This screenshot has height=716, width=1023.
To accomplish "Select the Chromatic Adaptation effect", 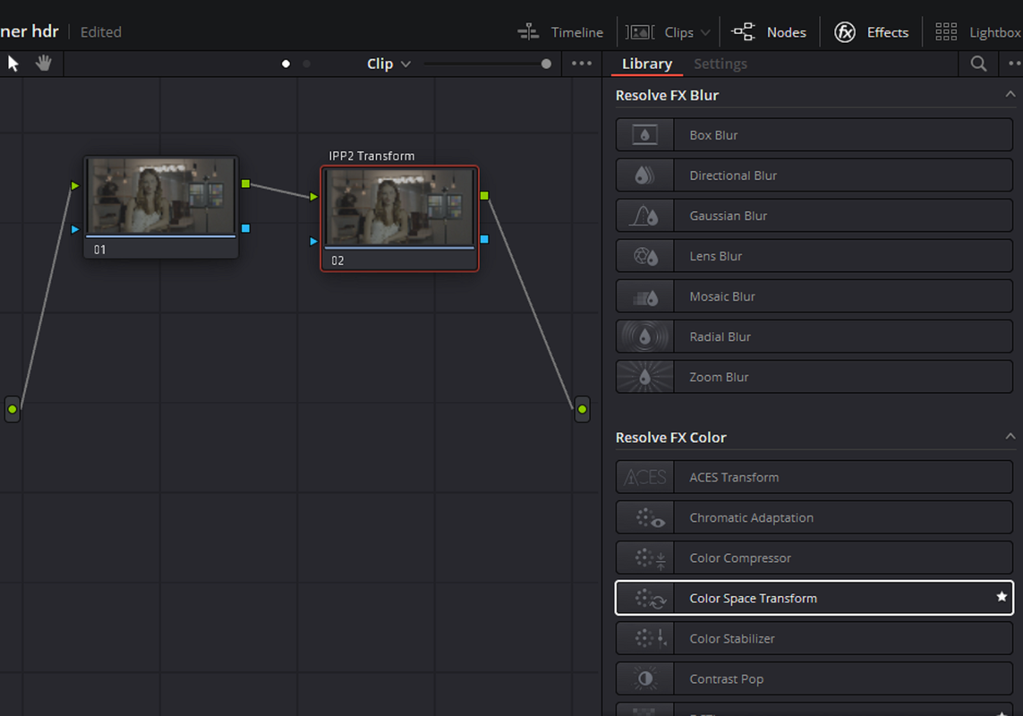I will (x=814, y=517).
